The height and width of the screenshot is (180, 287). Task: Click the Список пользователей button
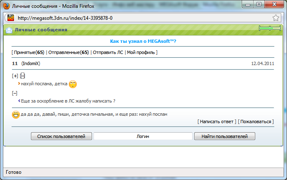coord(61,136)
